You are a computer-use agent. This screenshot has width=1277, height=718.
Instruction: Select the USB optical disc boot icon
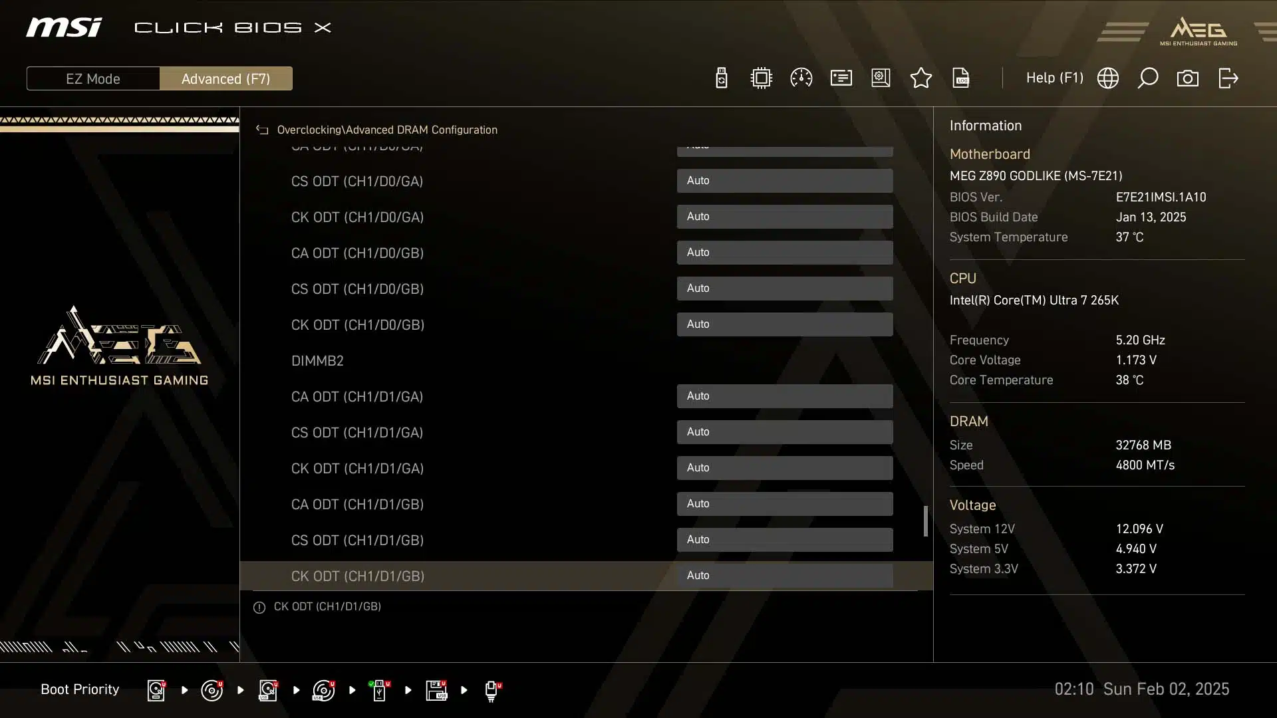(x=324, y=690)
